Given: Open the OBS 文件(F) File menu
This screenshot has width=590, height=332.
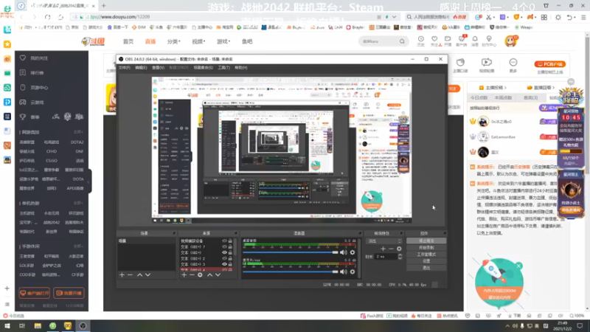Looking at the screenshot, I should pos(124,68).
